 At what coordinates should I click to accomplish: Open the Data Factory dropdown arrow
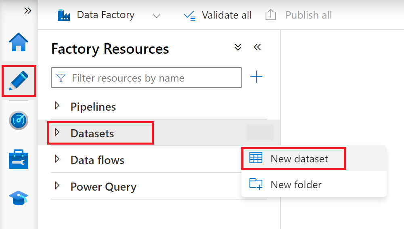[x=157, y=16]
